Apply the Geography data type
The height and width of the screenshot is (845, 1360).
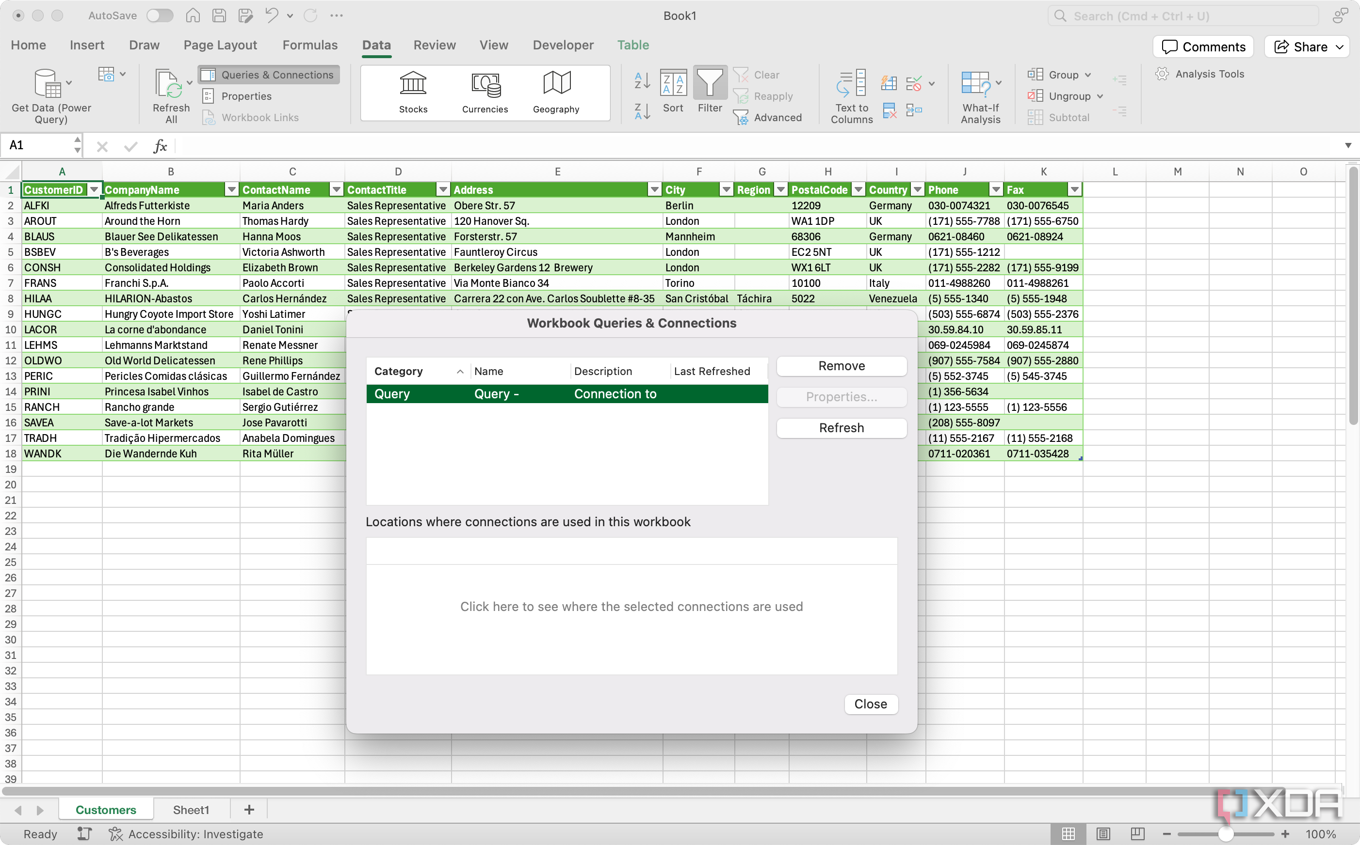pos(555,92)
